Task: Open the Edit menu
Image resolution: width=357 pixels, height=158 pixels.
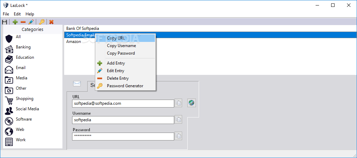Action: (17, 14)
